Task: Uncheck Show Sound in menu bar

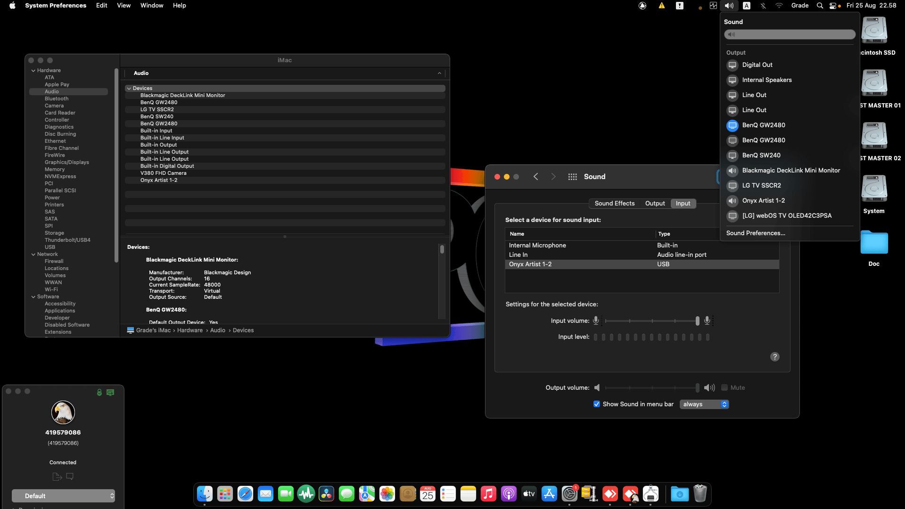Action: [597, 404]
